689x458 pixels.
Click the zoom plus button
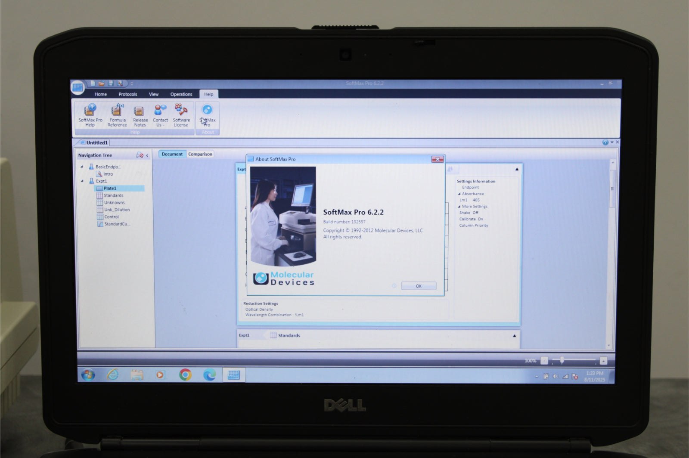coord(603,361)
